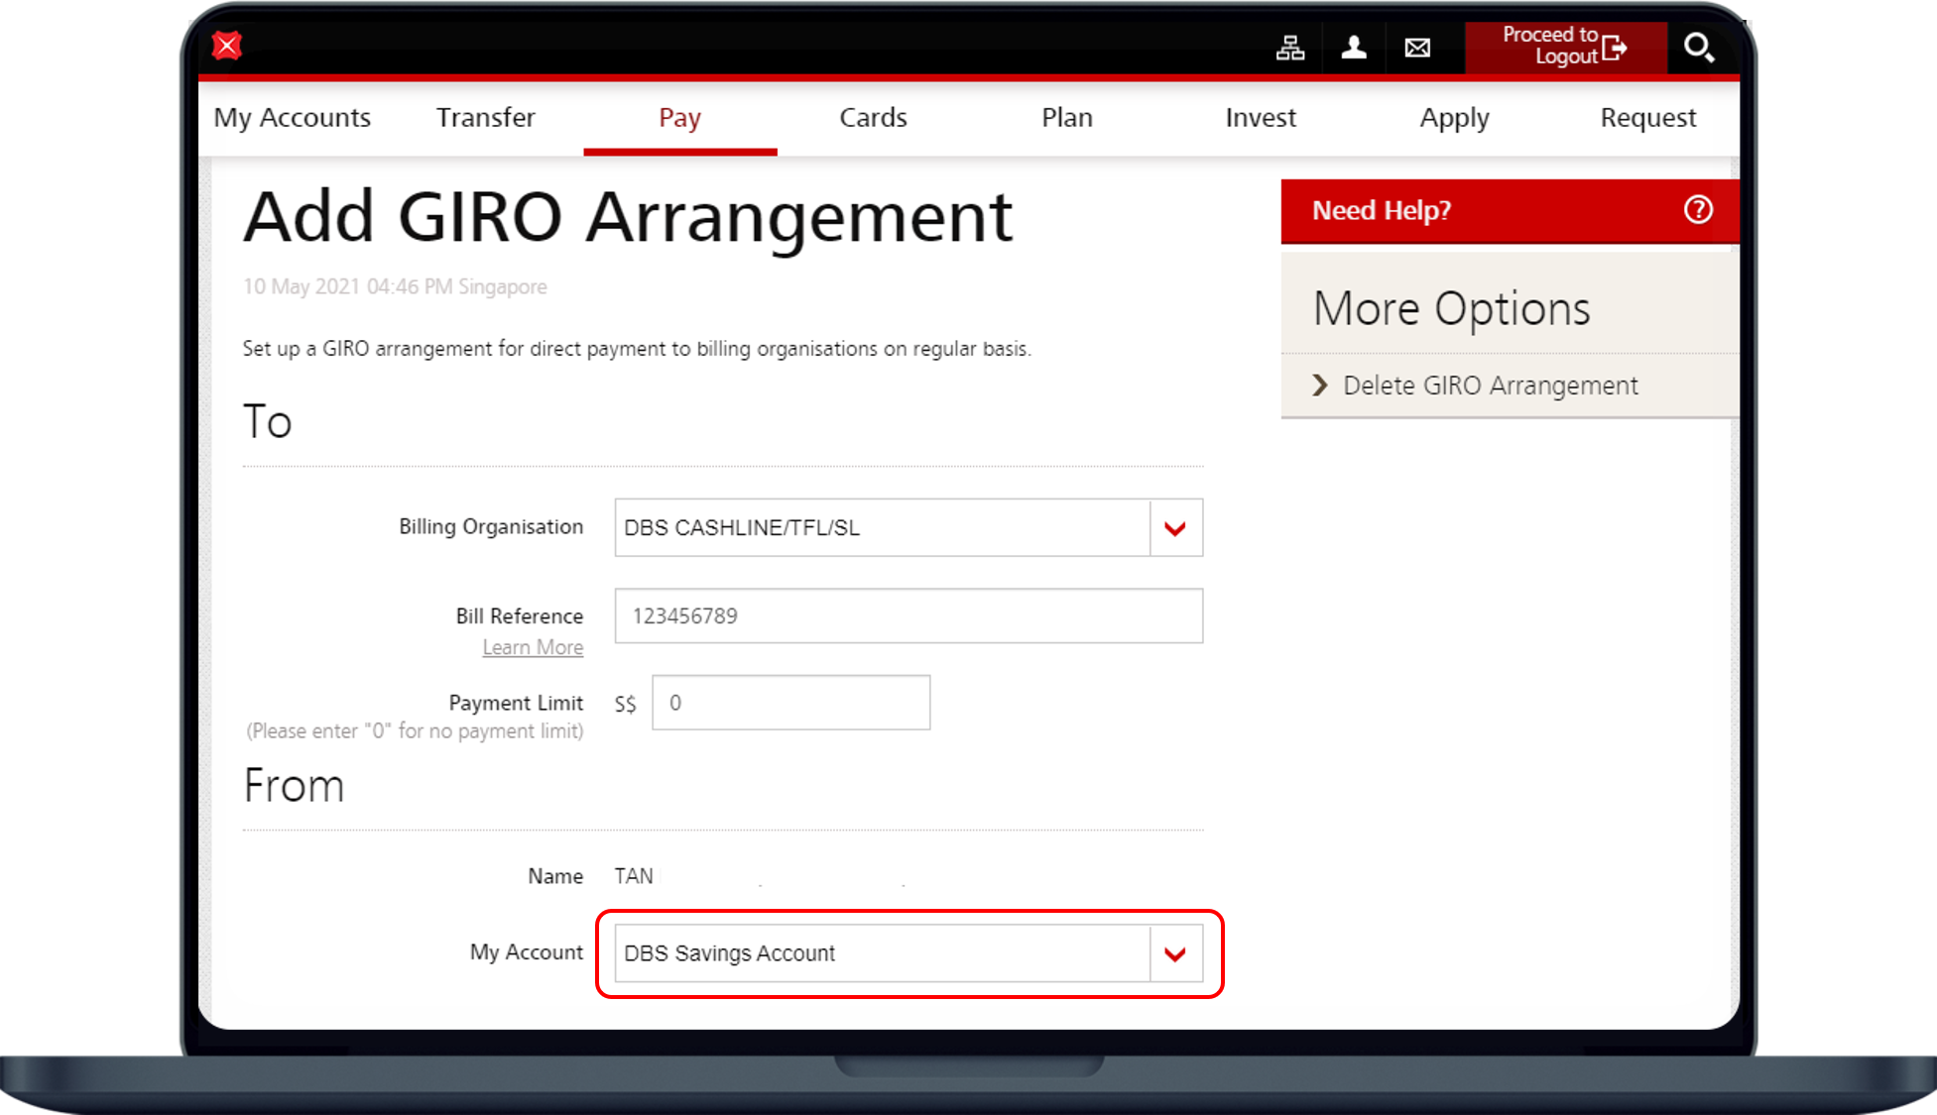Click the DBS logo icon

pos(227,46)
